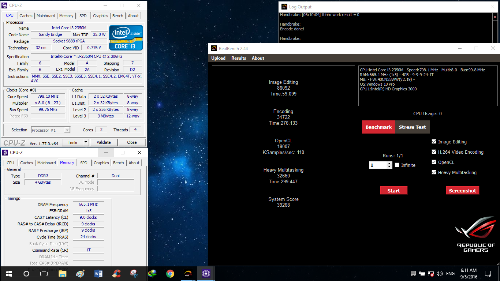
Task: Click the Close button in CPU-Z
Action: (132, 142)
